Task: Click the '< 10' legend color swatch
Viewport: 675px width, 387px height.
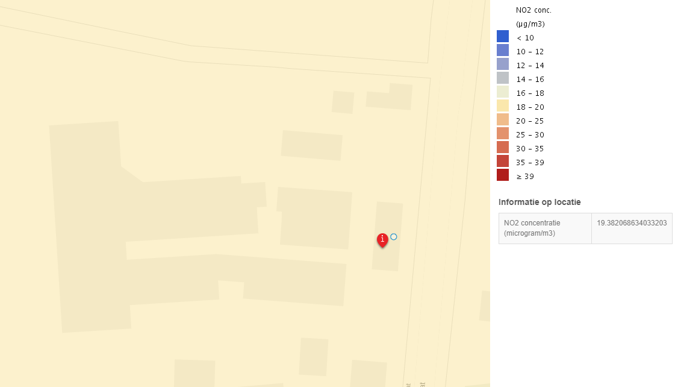Action: pos(503,36)
